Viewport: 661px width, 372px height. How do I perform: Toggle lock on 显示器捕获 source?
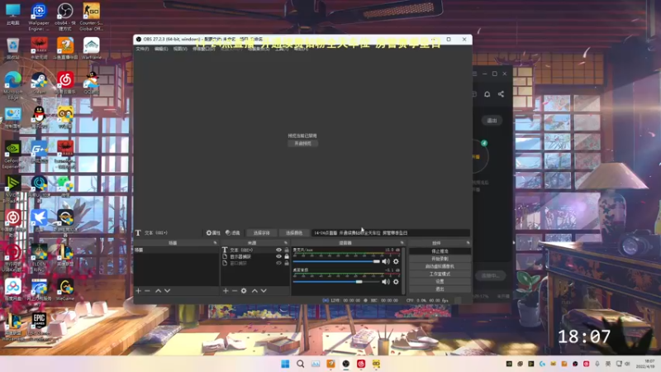tap(287, 256)
